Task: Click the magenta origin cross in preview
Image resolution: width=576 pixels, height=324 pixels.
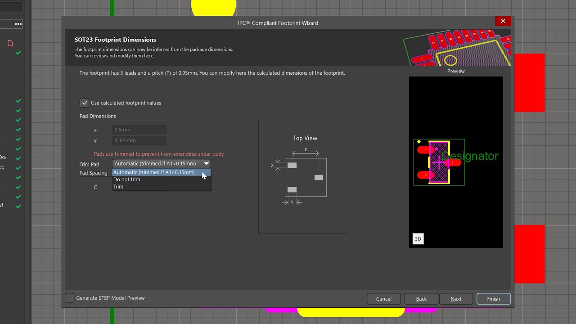Action: coord(439,162)
